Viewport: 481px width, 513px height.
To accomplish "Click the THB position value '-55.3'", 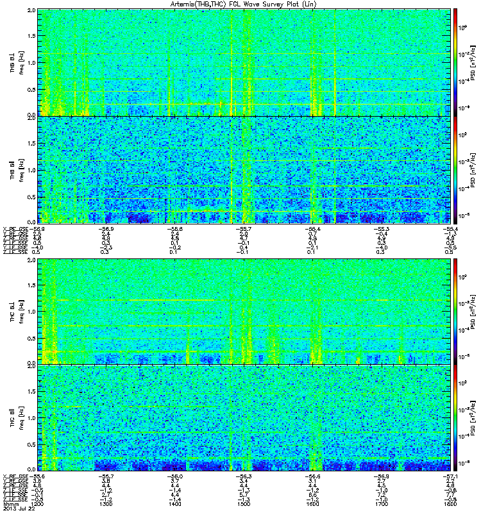I will tap(382, 229).
